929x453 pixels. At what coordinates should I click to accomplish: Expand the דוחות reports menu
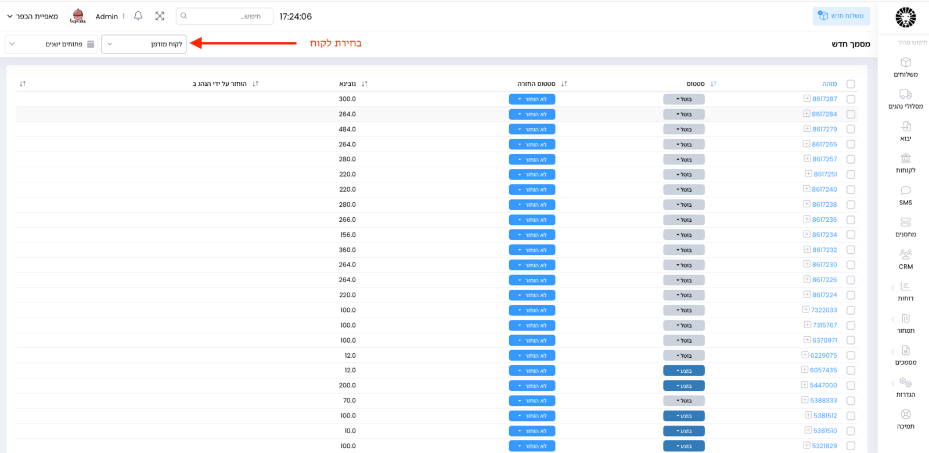point(905,292)
